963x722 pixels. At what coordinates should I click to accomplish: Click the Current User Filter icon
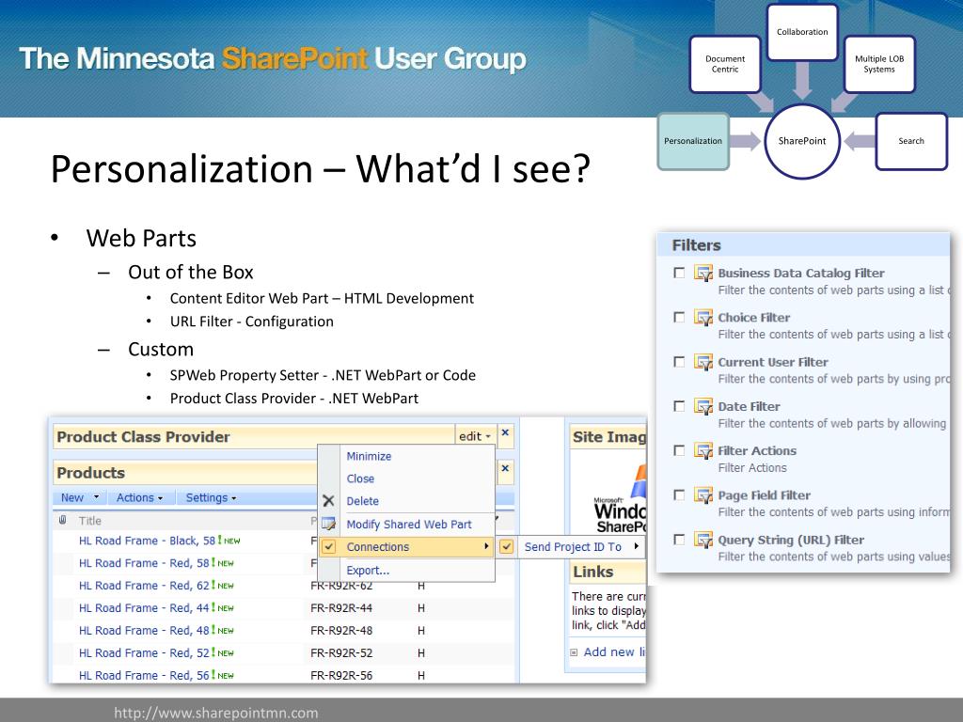703,362
